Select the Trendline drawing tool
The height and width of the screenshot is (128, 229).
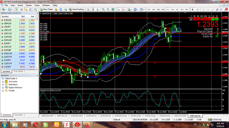tap(213, 9)
